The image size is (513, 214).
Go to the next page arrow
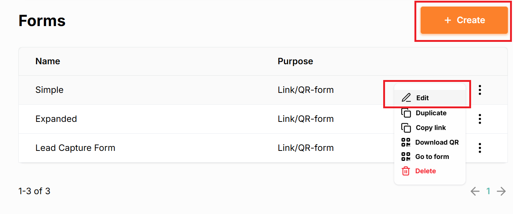pyautogui.click(x=501, y=191)
